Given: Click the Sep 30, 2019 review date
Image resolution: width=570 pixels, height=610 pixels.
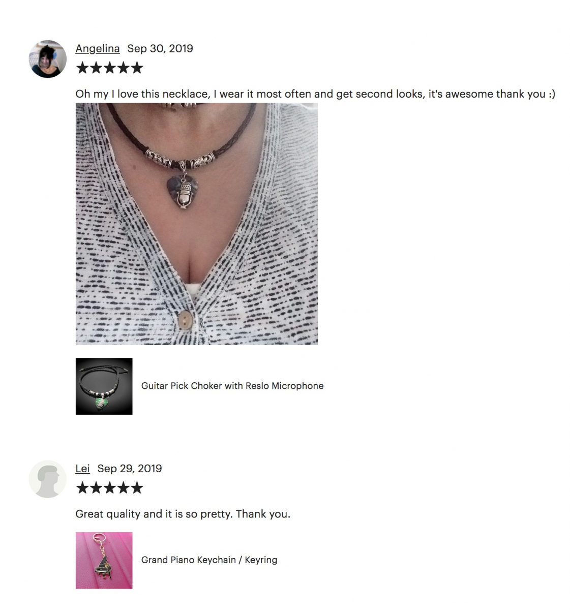Looking at the screenshot, I should (x=160, y=48).
